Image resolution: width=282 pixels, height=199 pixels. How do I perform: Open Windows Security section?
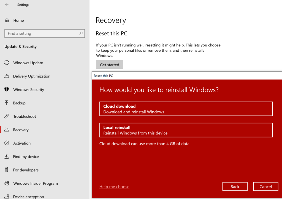coord(29,90)
